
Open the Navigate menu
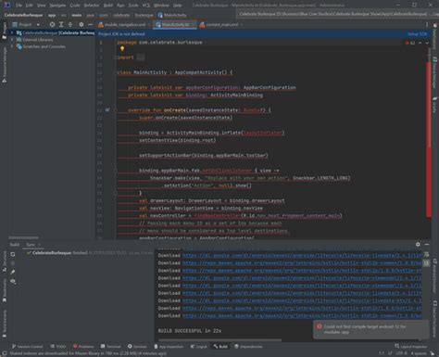tap(57, 6)
